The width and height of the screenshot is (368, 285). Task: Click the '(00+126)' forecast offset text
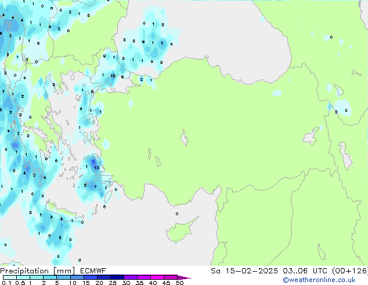(x=349, y=271)
